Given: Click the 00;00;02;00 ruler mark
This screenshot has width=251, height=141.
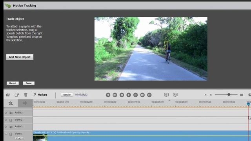Looking at the screenshot, I should pyautogui.click(x=86, y=102).
